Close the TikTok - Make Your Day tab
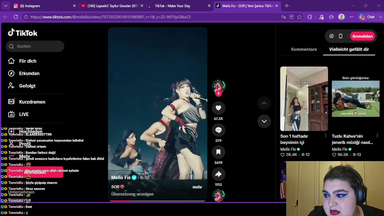 point(209,6)
